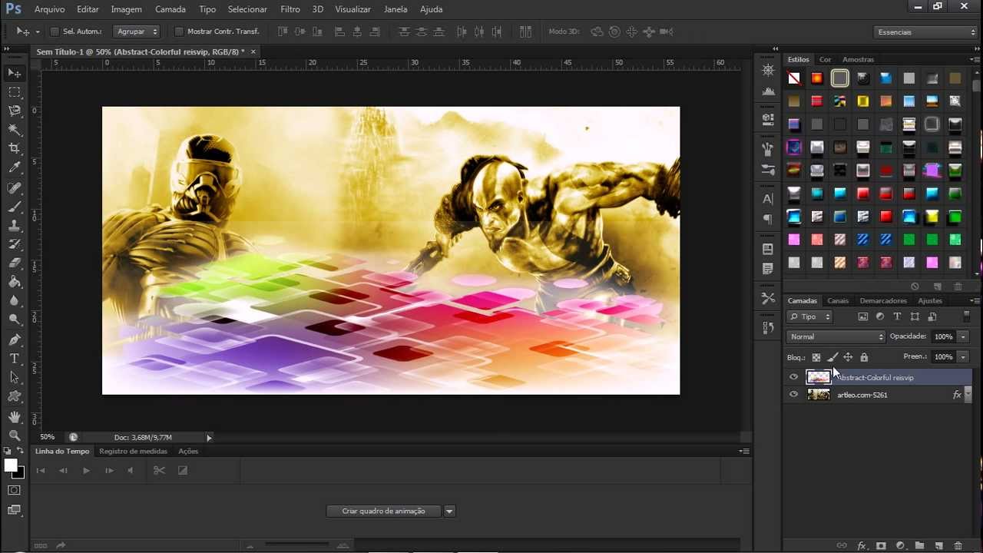Switch to the Registro de medidas tab

tap(133, 451)
